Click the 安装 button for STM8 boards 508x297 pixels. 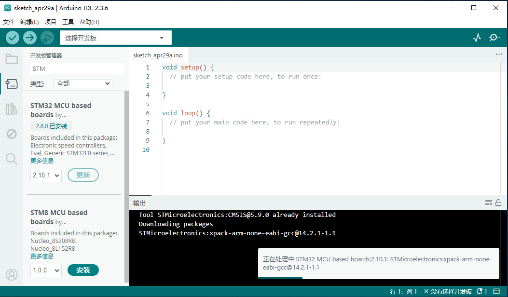coord(83,270)
